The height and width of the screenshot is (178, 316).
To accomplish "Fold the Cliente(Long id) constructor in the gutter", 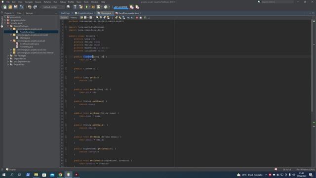I will 66,57.
